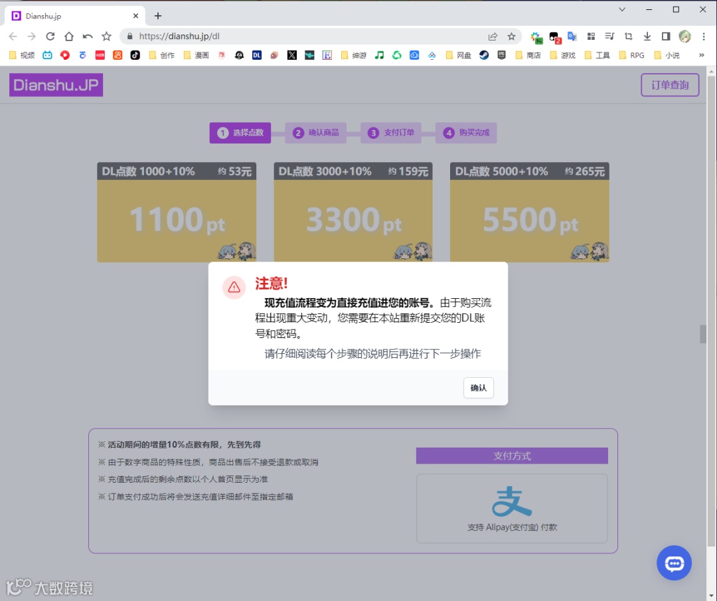Viewport: 717px width, 601px height.
Task: Select step 1 选择点数
Action: (x=240, y=133)
